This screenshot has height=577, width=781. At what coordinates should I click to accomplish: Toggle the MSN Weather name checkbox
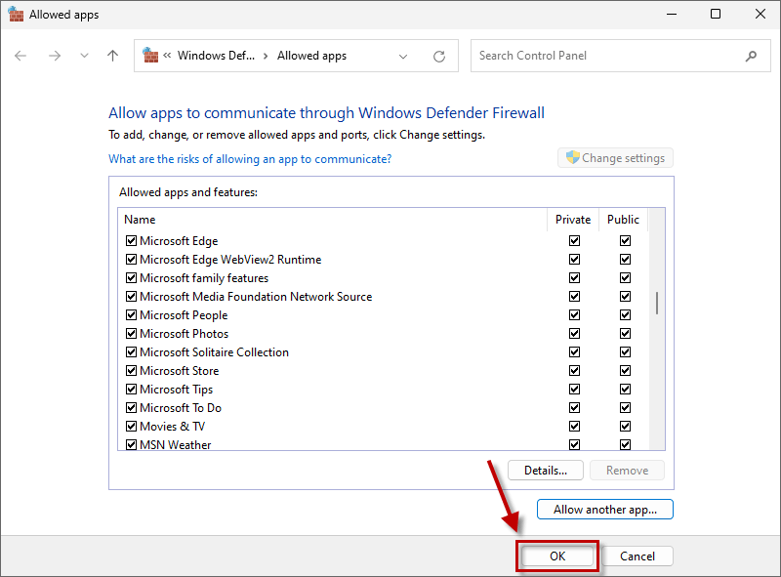coord(131,444)
